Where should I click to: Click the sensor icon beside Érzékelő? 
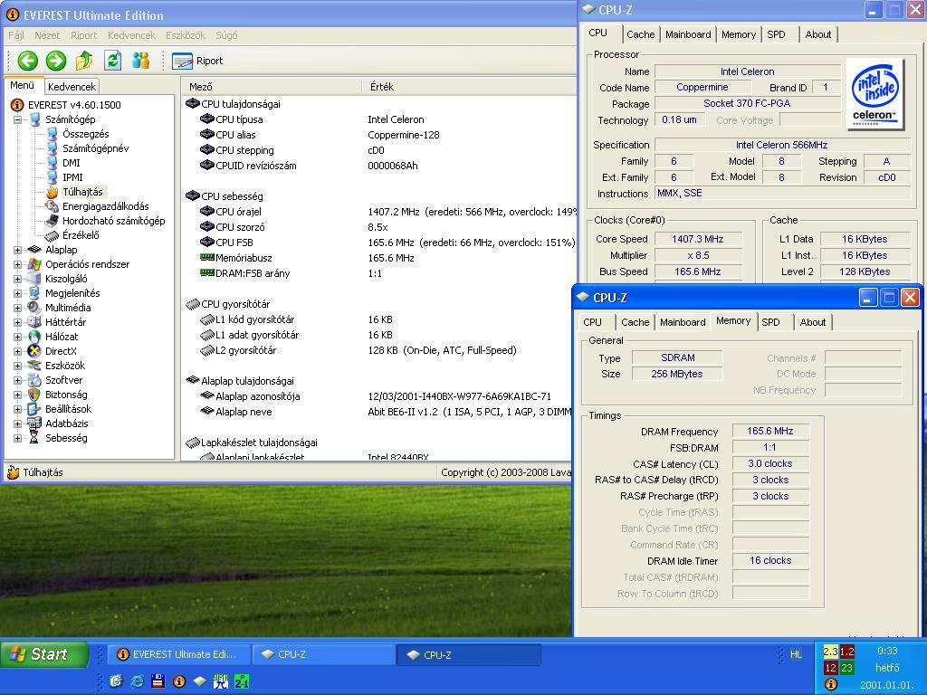pos(52,236)
